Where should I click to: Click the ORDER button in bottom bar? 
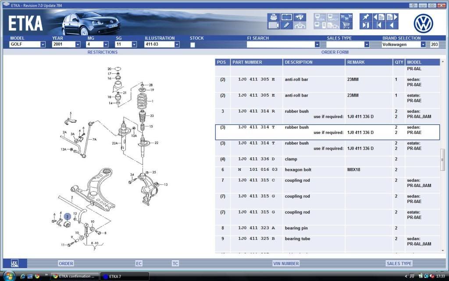[66, 263]
